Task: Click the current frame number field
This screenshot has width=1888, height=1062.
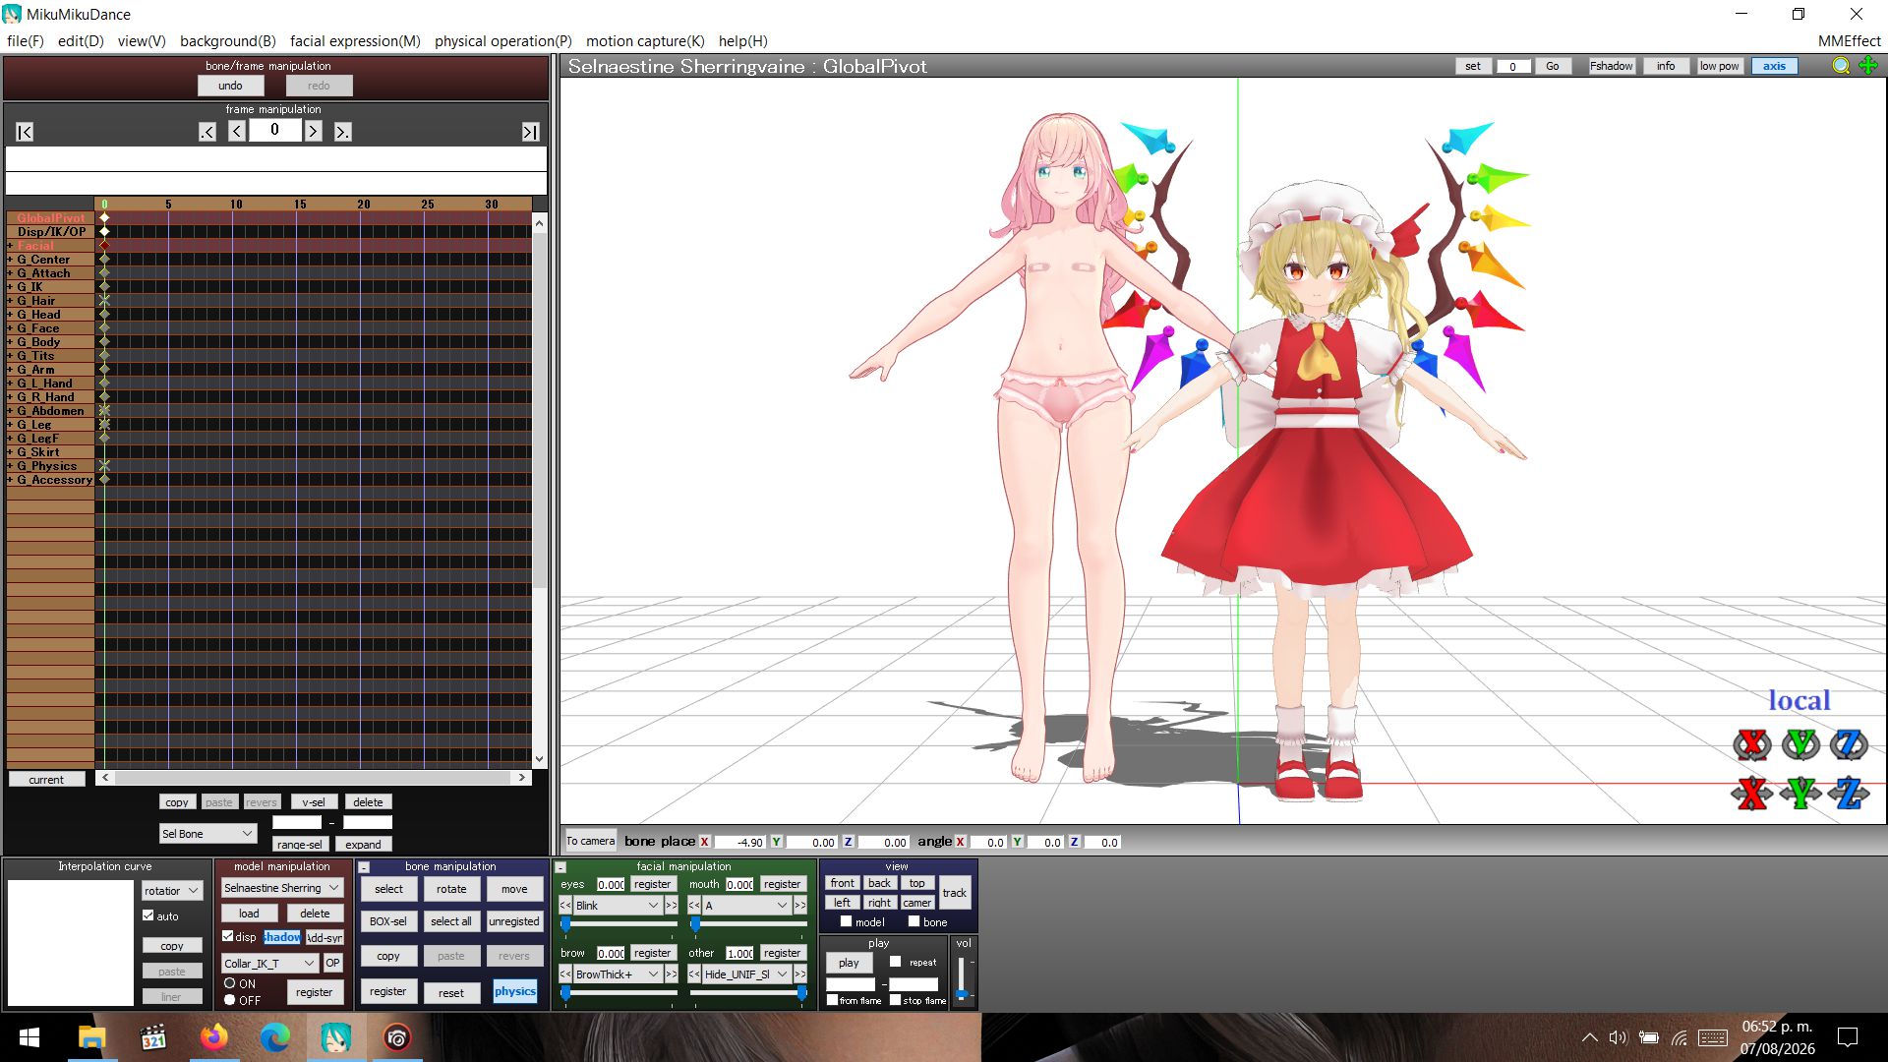Action: pos(274,131)
